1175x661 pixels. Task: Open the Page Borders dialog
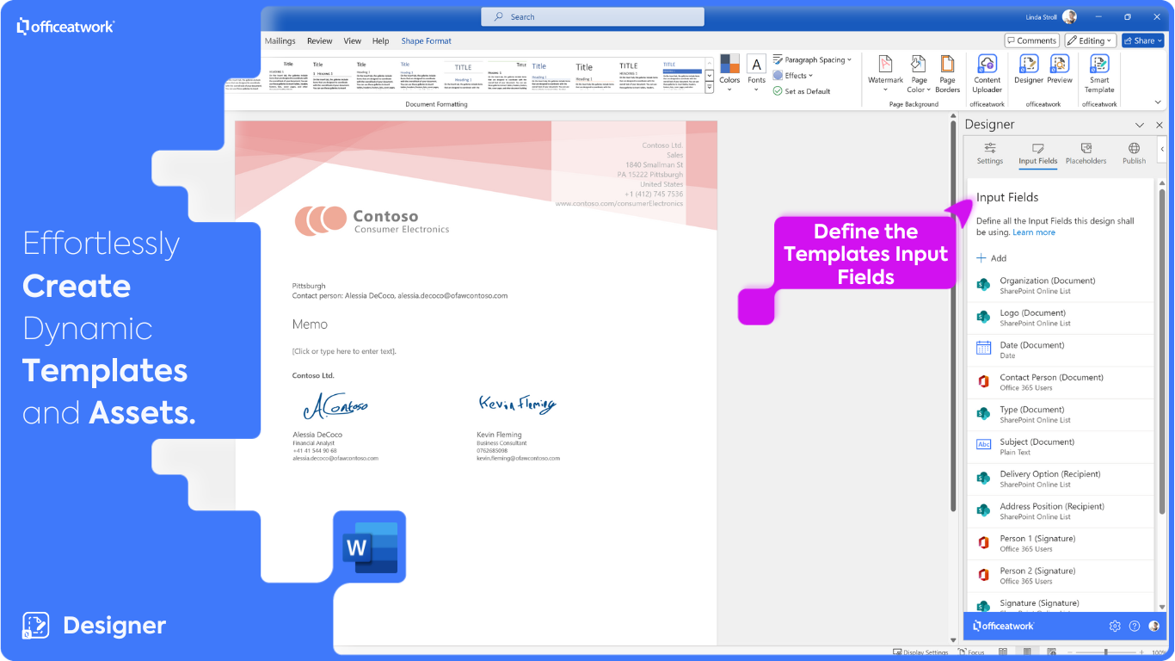point(947,73)
